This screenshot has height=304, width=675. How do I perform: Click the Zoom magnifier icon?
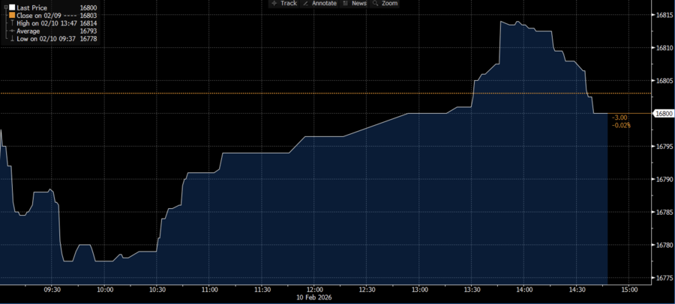[374, 4]
